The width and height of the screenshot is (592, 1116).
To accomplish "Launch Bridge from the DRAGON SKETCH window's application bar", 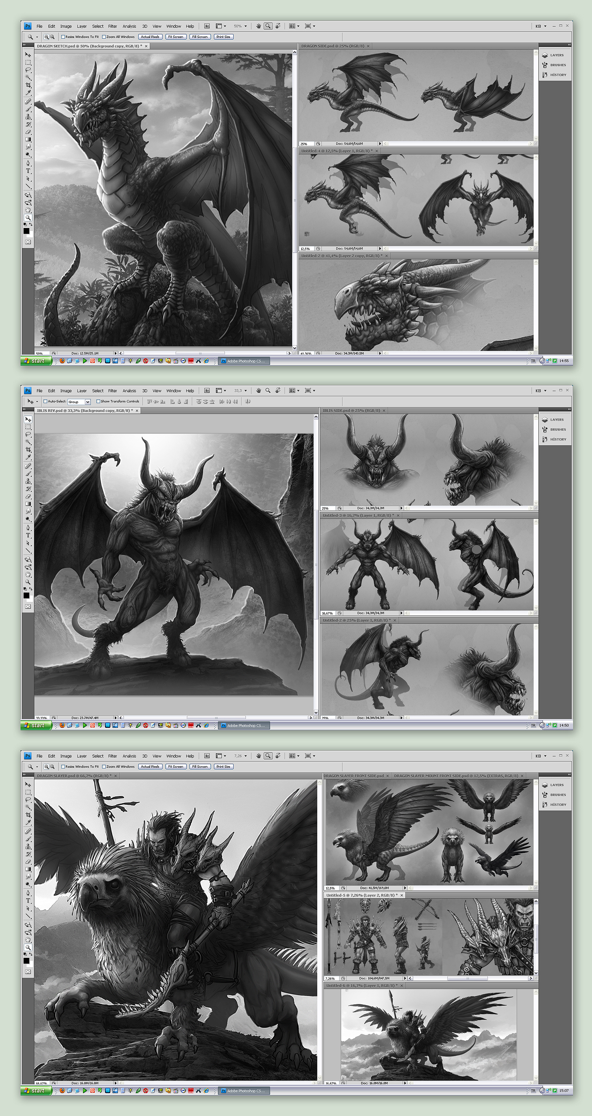I will click(207, 26).
